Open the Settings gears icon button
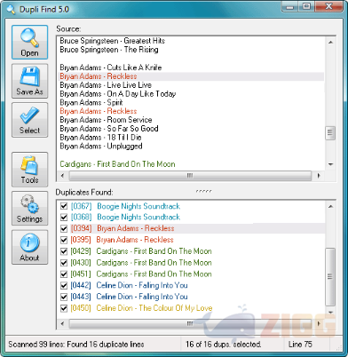The width and height of the screenshot is (348, 357). click(29, 208)
